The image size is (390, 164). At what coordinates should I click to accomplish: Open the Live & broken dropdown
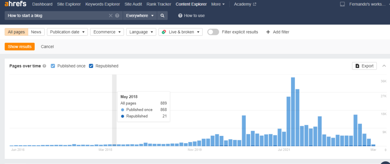click(x=180, y=32)
